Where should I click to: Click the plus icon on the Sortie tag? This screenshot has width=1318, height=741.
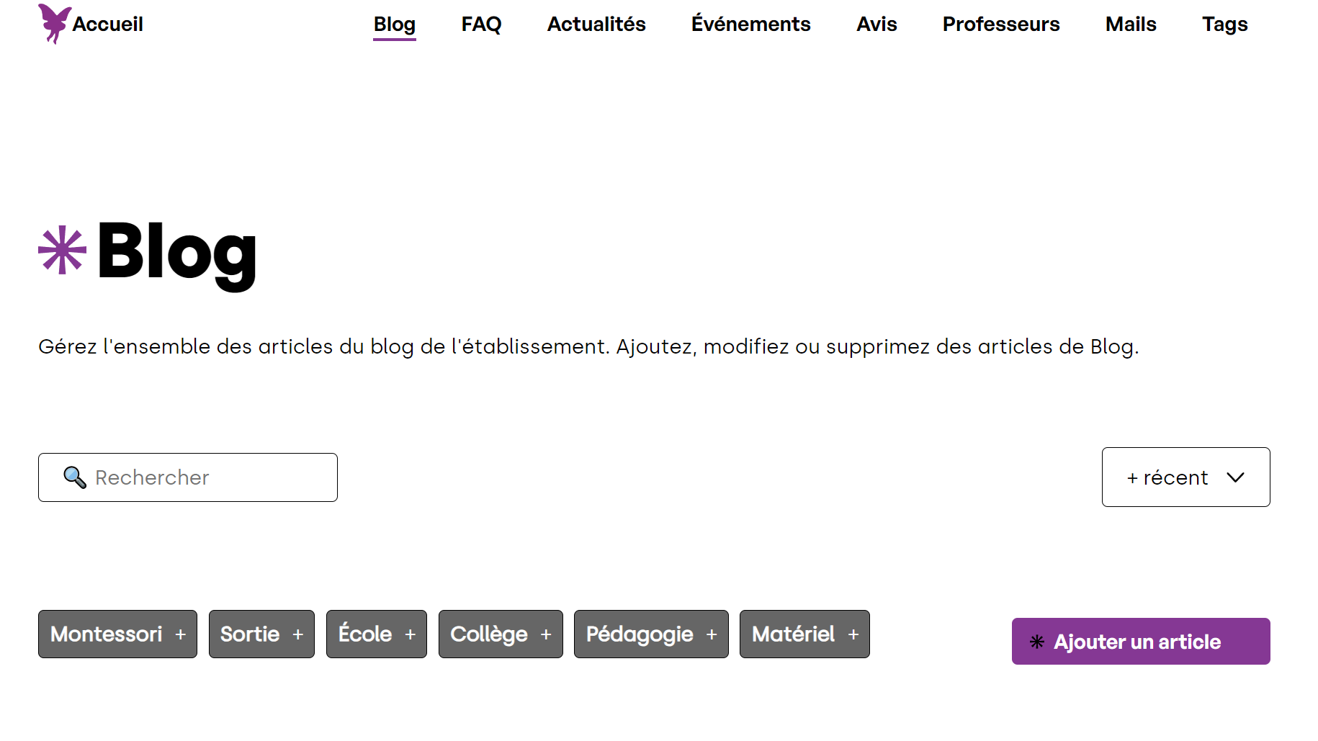click(x=298, y=634)
